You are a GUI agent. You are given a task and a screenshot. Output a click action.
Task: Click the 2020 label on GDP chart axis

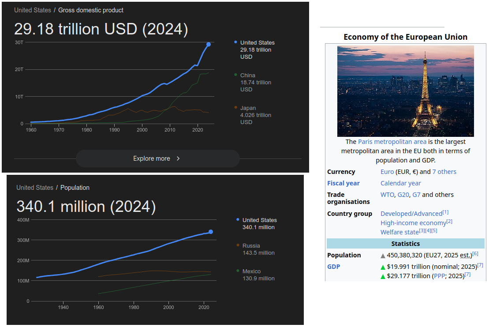pos(198,130)
